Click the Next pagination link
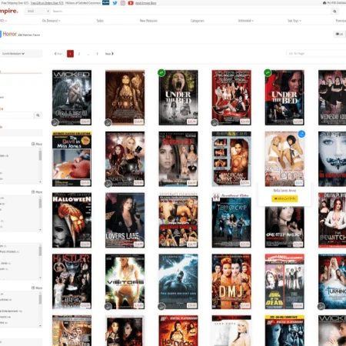This screenshot has width=346, height=346. tap(109, 54)
